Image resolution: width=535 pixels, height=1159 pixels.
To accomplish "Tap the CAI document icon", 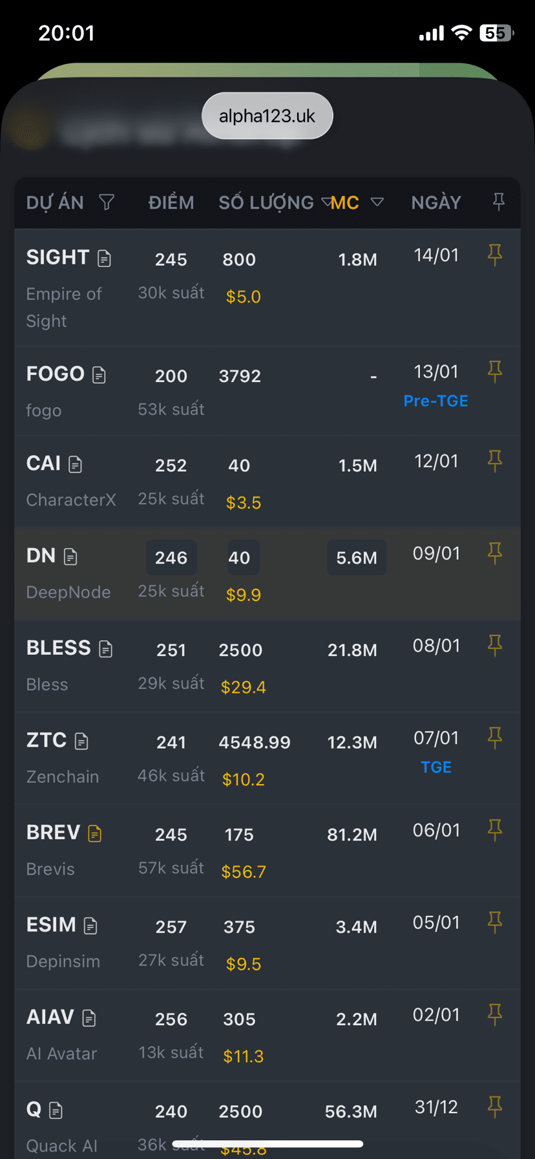I will pyautogui.click(x=75, y=464).
